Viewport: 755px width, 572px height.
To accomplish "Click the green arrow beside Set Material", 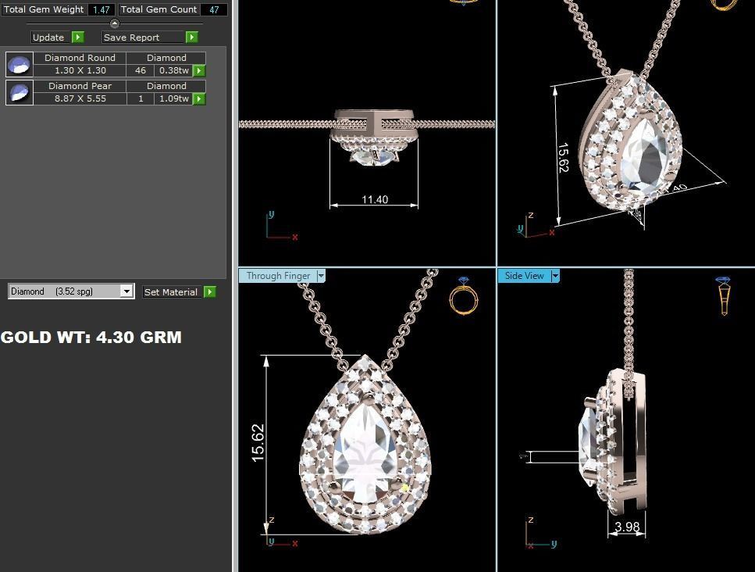I will coord(210,292).
